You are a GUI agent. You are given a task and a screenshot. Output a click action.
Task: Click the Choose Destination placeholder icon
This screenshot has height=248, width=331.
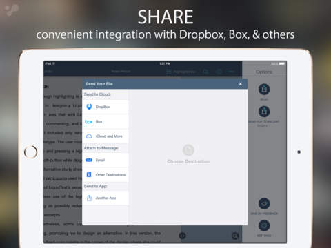point(188,150)
